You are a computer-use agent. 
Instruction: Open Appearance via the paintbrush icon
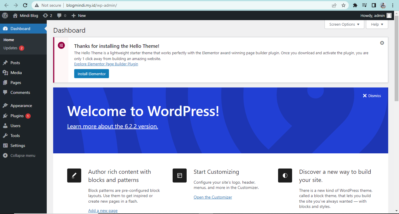coord(5,105)
